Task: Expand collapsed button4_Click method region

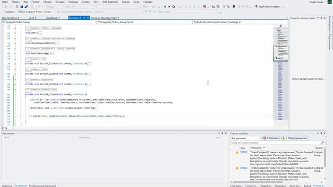Action: click(89, 74)
